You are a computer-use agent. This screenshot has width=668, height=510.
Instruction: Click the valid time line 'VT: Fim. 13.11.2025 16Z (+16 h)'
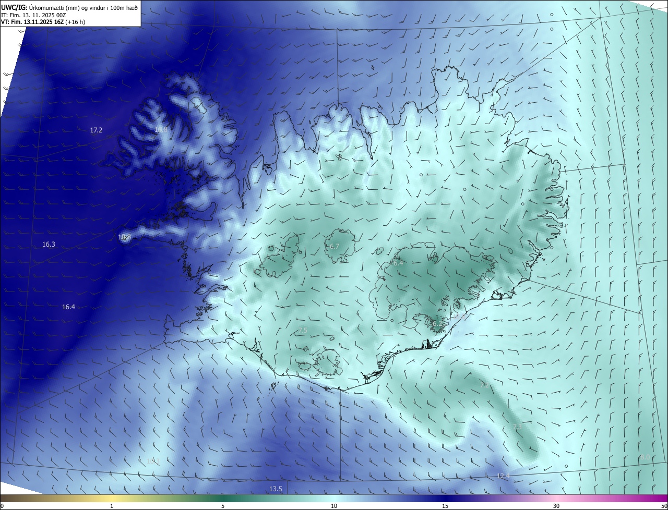tap(43, 21)
